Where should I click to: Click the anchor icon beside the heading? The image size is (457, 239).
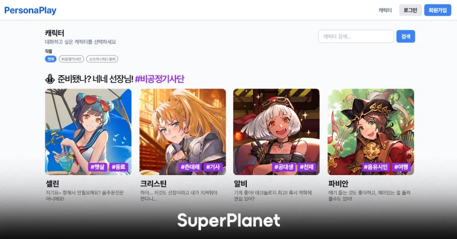click(50, 79)
